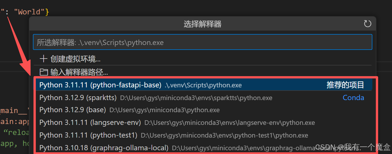The height and width of the screenshot is (154, 392).
Task: Click the 推荐的项目 label
Action: coord(345,85)
